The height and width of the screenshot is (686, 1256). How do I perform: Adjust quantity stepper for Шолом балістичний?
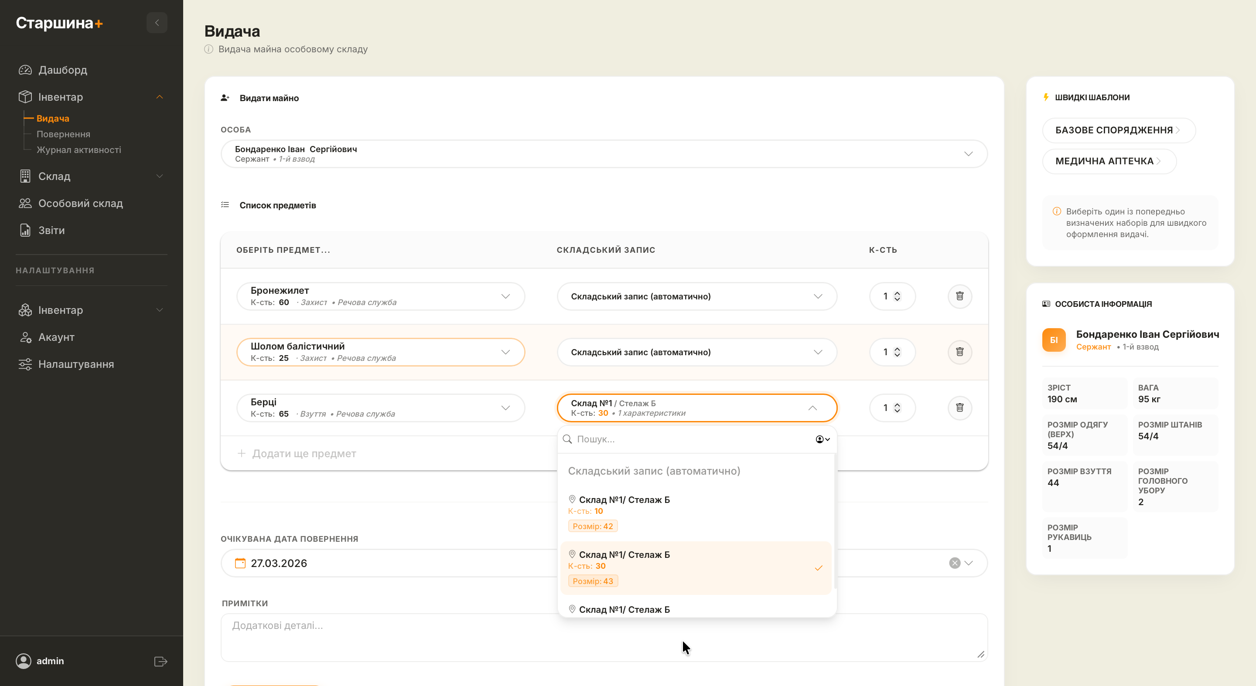(897, 352)
